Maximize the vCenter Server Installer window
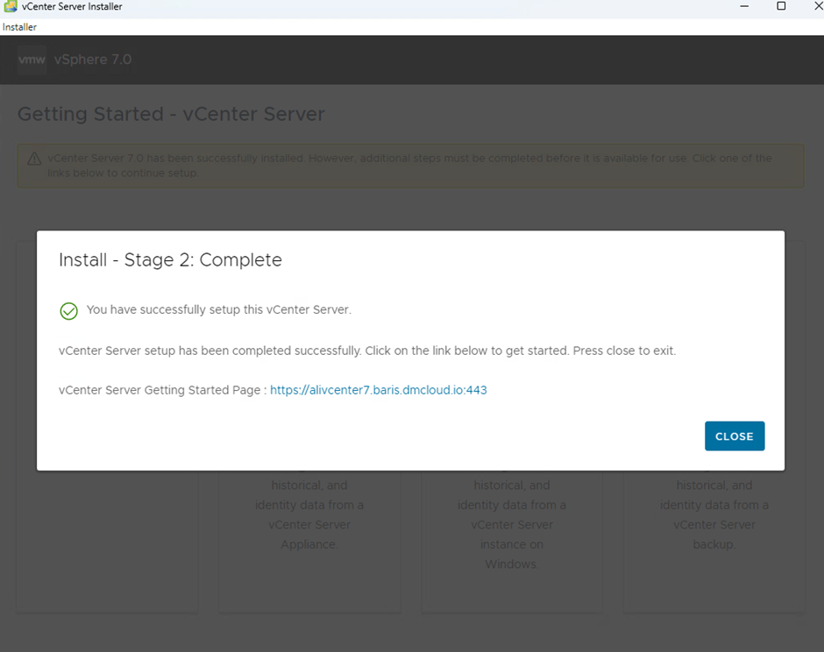 point(781,7)
